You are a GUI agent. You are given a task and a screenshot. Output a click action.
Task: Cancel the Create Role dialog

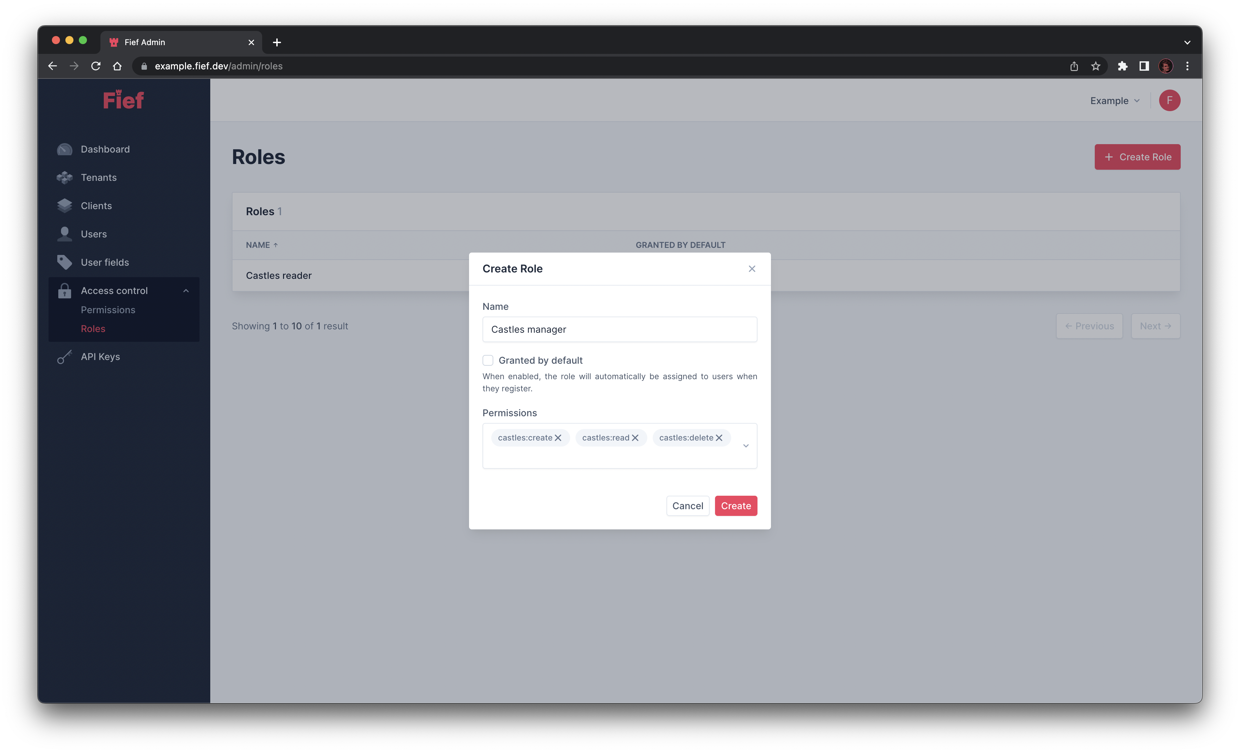point(687,505)
